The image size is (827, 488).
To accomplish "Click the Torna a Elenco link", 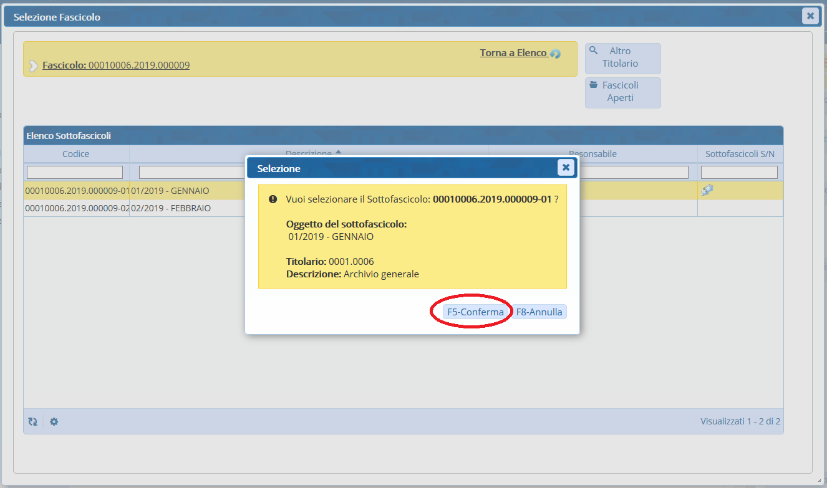I will point(513,53).
